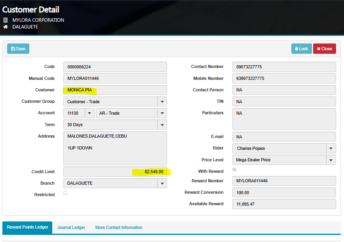The image size is (344, 242).
Task: Select the Reward Points Ledger tab
Action: pos(27,227)
